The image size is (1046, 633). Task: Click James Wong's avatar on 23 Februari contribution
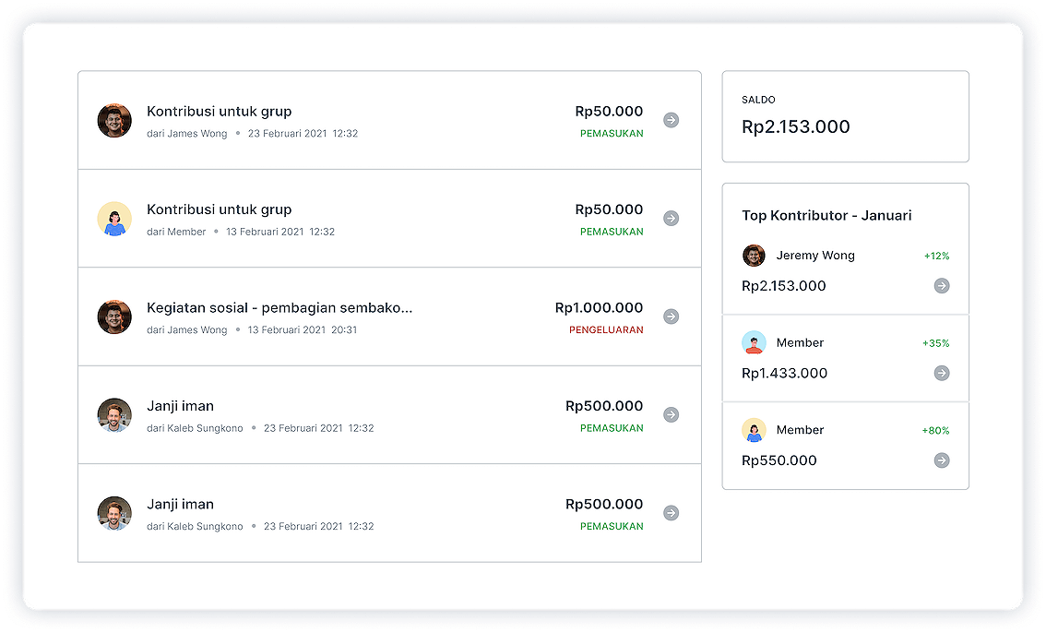[114, 120]
